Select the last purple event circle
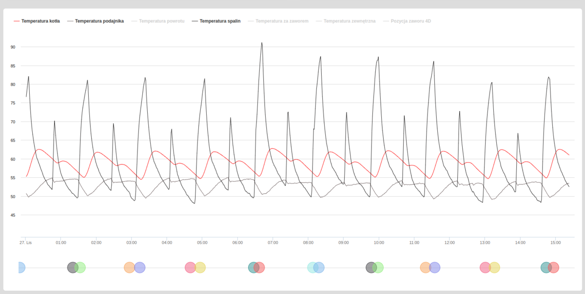585x294 pixels. pyautogui.click(x=435, y=267)
